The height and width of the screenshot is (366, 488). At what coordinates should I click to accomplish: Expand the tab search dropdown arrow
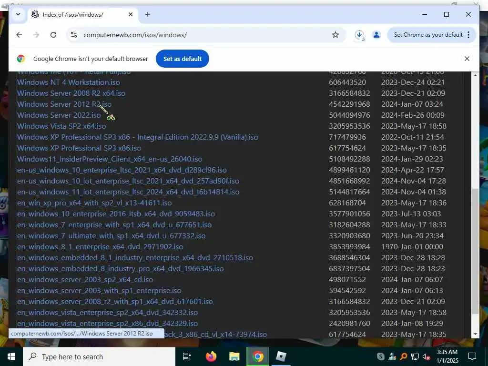(18, 14)
